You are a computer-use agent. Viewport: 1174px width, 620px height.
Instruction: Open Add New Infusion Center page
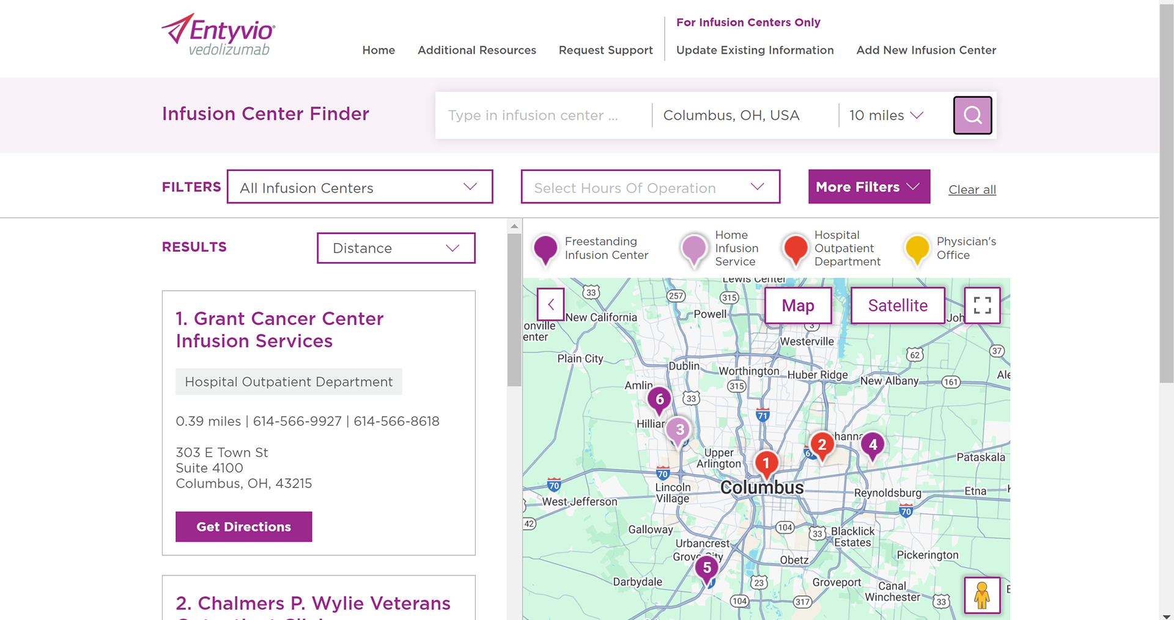(x=926, y=50)
